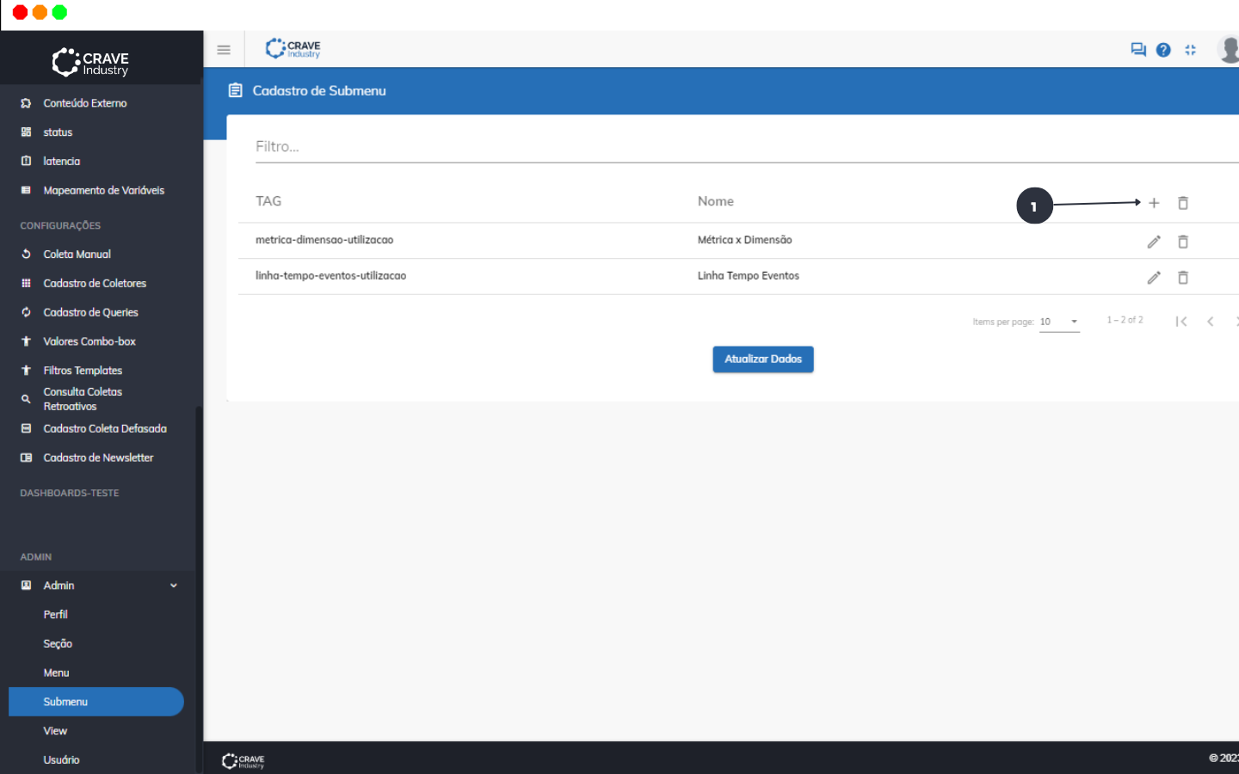Delete the metrica-dimensao-utilizacao row
Image resolution: width=1239 pixels, height=774 pixels.
(x=1183, y=242)
